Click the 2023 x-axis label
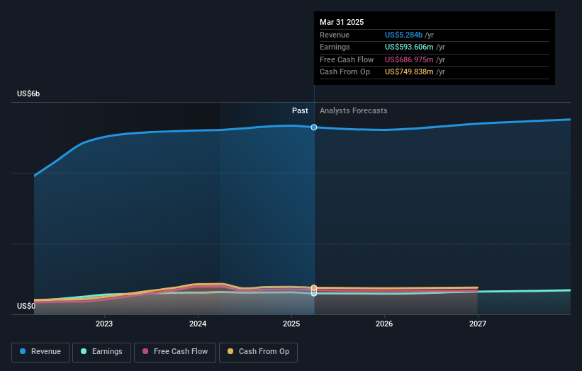The width and height of the screenshot is (582, 371). point(104,324)
